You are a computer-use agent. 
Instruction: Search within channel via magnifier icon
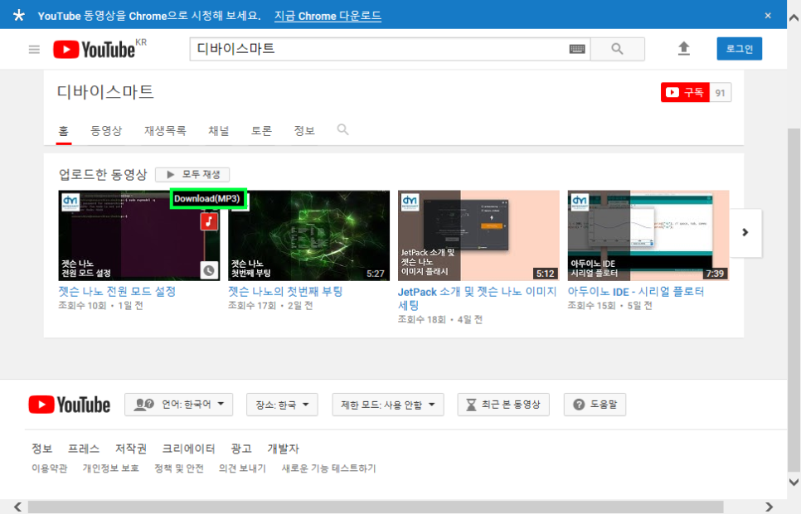click(342, 130)
